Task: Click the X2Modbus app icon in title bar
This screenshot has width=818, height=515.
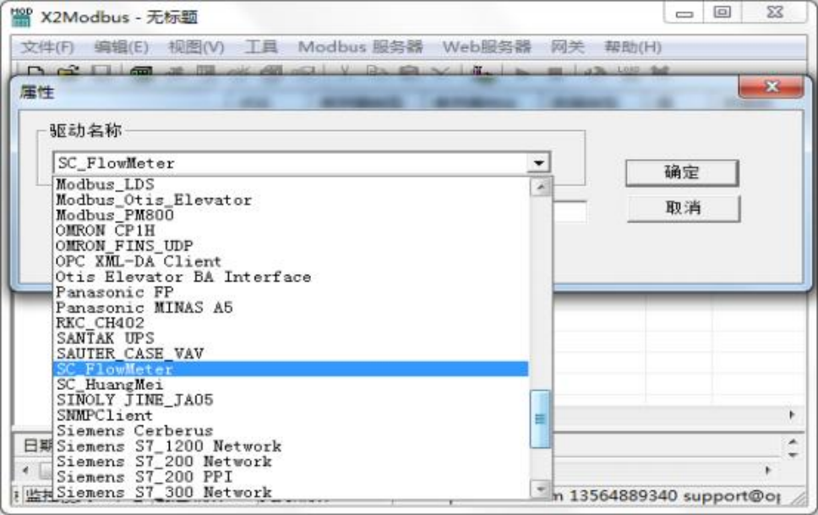Action: 21,17
